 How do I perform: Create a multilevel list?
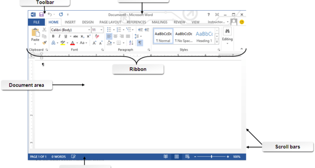tap(129, 30)
